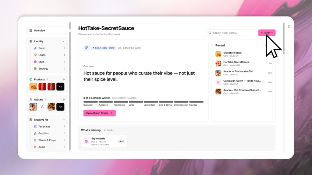The height and width of the screenshot is (175, 312).
Task: Open recent Avatar — The Noodle Girl
Action: click(x=243, y=73)
